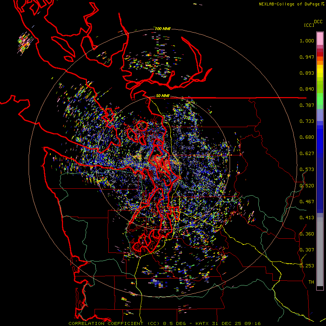Click the 09:16 timestamp text
This screenshot has height=326, width=326.
(252, 323)
